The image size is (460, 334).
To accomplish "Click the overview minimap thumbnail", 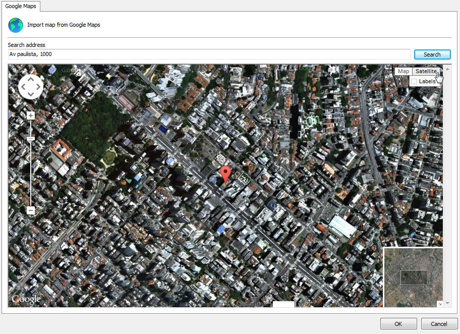I will (414, 277).
